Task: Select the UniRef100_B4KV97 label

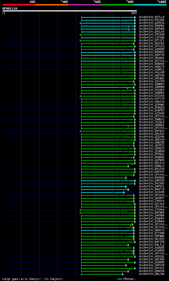Action: (152, 172)
